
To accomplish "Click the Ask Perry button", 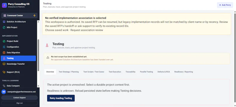I will click(225, 5).
